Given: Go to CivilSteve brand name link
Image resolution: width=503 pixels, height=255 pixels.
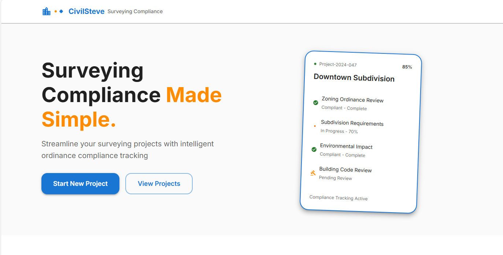Looking at the screenshot, I should [86, 11].
